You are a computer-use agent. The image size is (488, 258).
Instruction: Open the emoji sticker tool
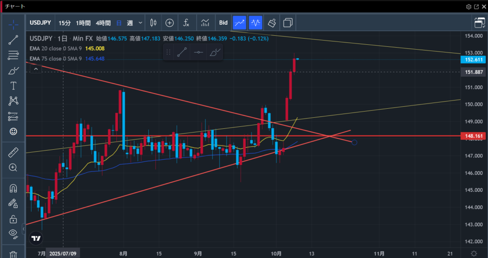[13, 131]
